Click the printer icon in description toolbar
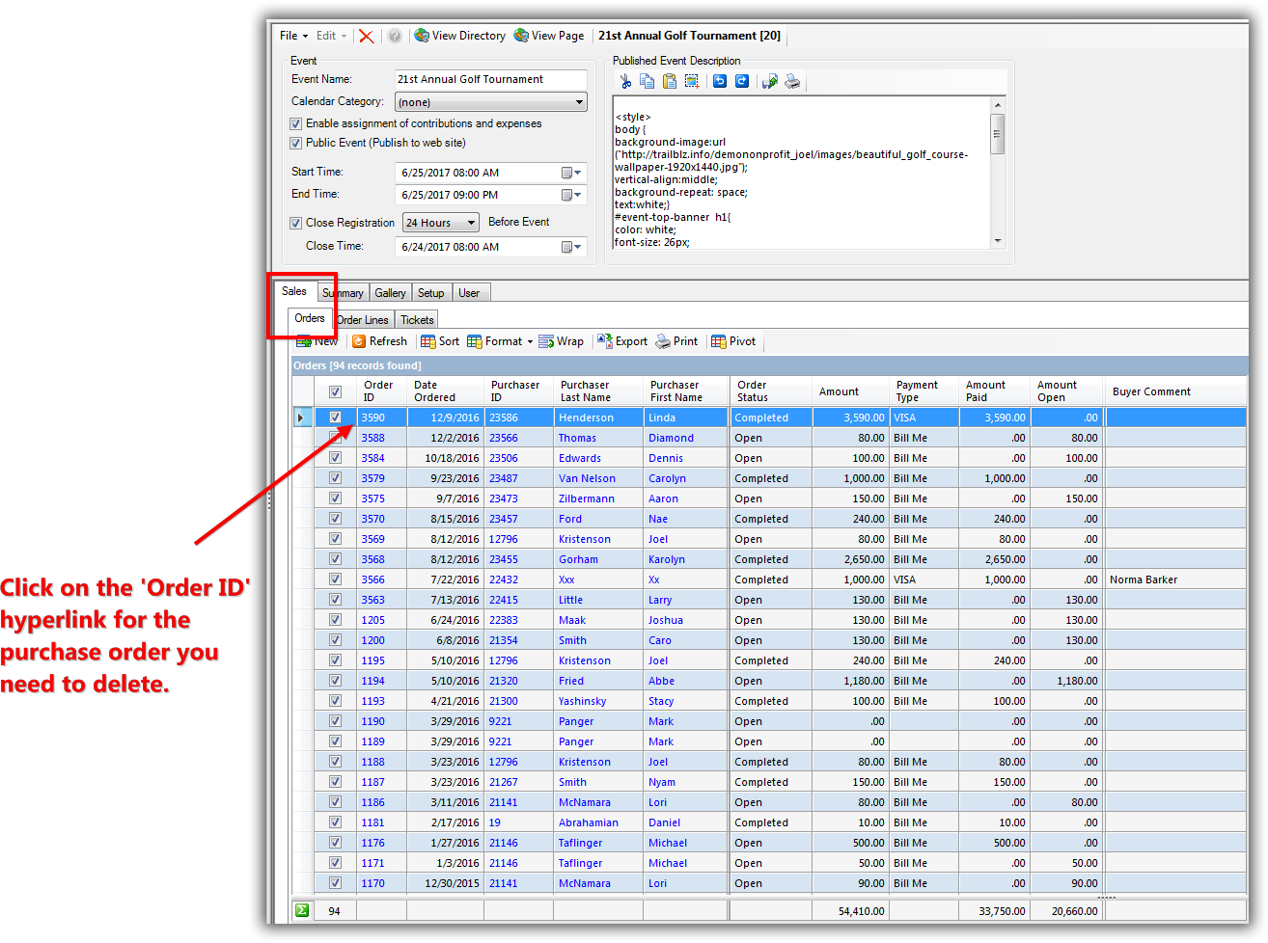 [x=792, y=82]
